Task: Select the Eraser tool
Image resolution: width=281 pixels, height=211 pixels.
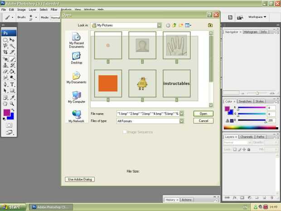Action: 5,71
